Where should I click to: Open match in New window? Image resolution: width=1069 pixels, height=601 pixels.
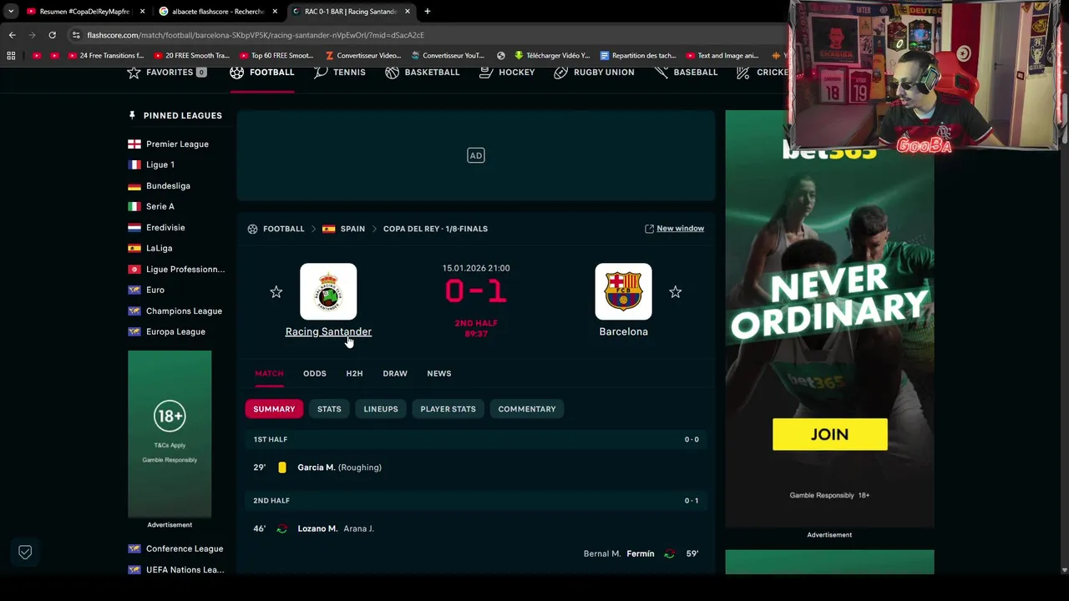tap(674, 229)
